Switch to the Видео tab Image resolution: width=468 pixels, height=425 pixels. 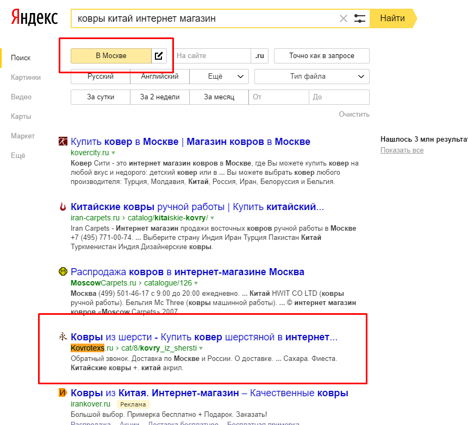coord(21,97)
